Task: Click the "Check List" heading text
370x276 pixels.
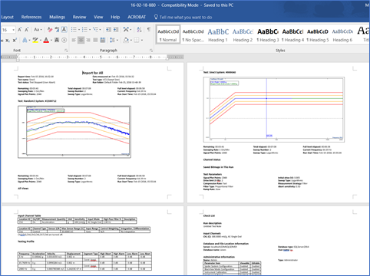Action: (x=209, y=215)
